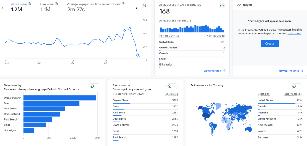307x146 pixels.
Task: Select Germany row in country table
Action: click(x=280, y=138)
